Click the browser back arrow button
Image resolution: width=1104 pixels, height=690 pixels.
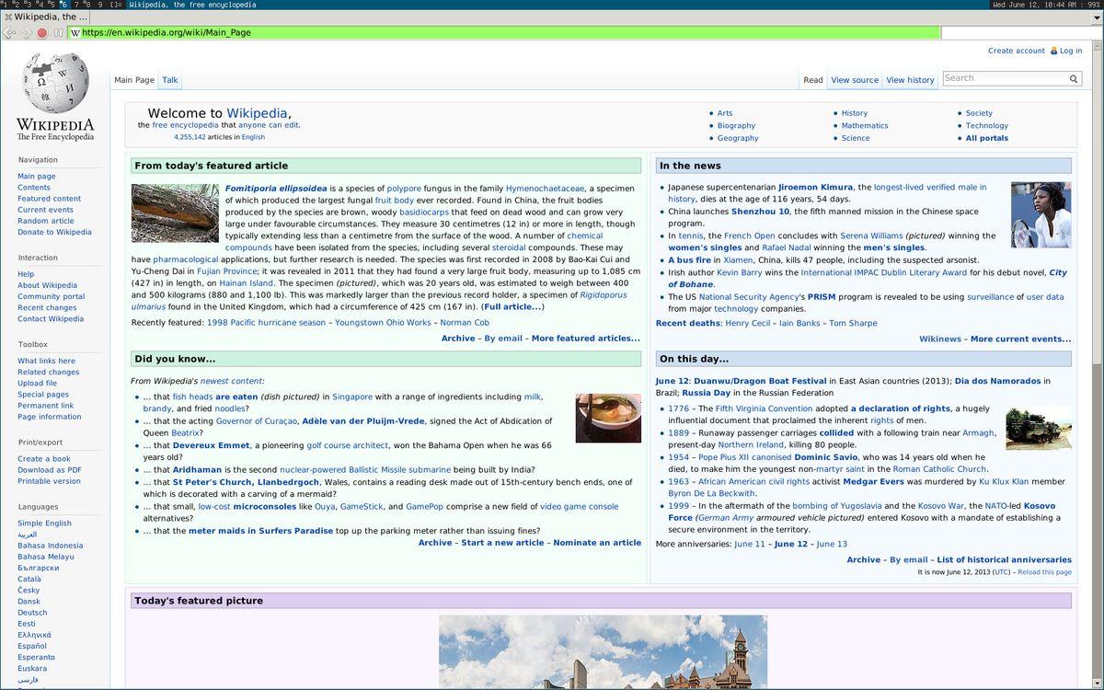click(x=8, y=33)
